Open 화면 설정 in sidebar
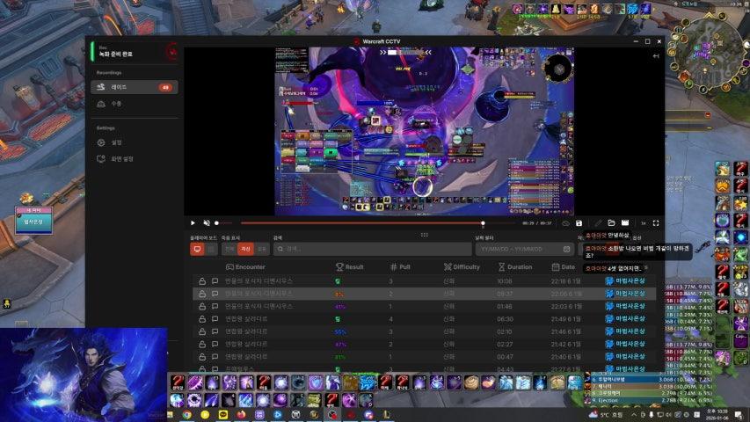 click(121, 159)
